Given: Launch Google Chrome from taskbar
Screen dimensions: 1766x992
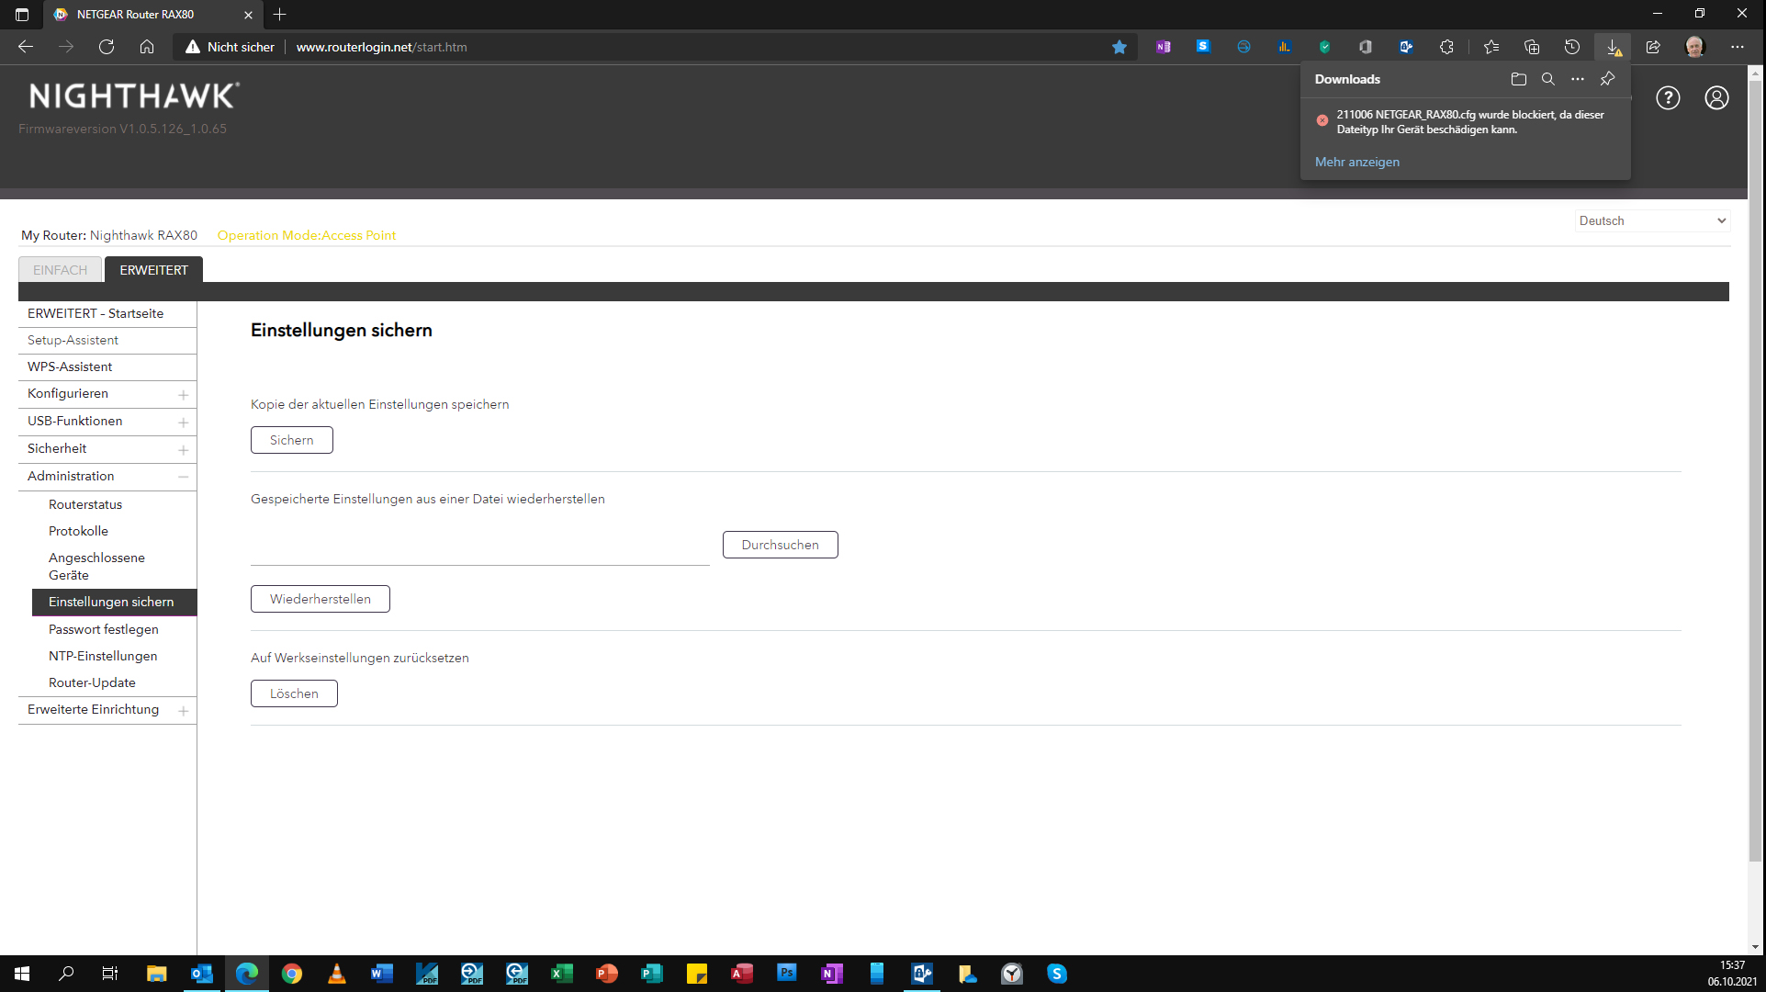Looking at the screenshot, I should pos(291,974).
